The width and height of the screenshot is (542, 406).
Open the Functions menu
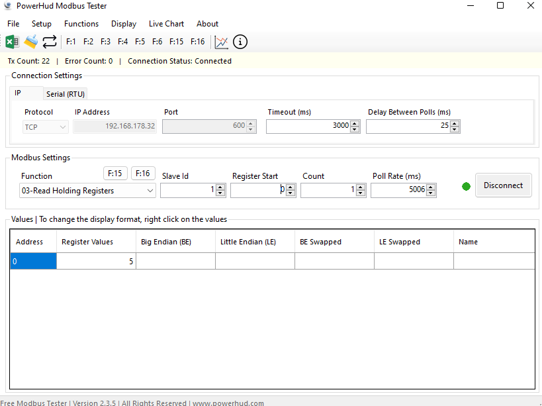click(x=81, y=24)
